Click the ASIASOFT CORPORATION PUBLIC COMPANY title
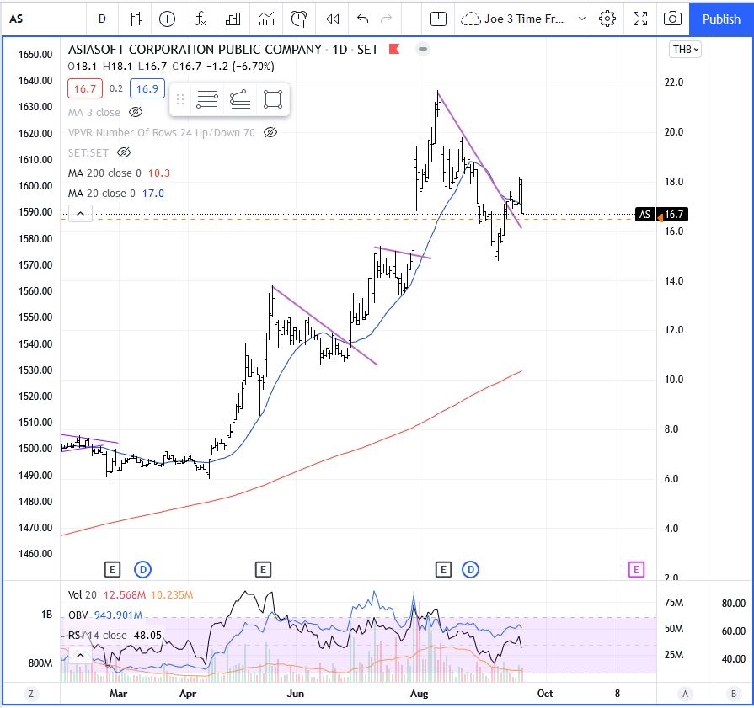 pyautogui.click(x=195, y=50)
